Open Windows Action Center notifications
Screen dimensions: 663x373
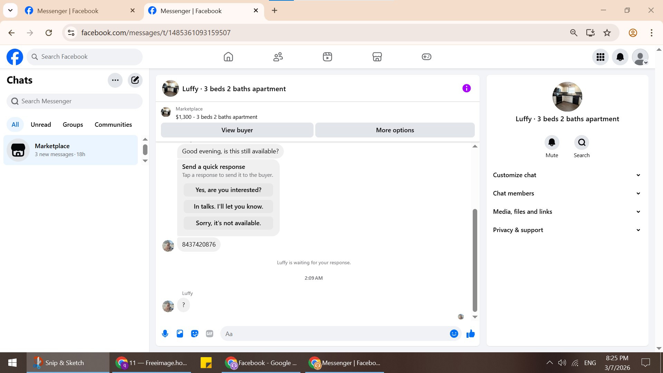[x=645, y=363]
